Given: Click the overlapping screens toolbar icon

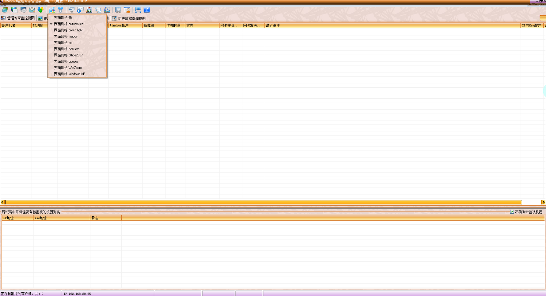Looking at the screenshot, I should click(98, 10).
